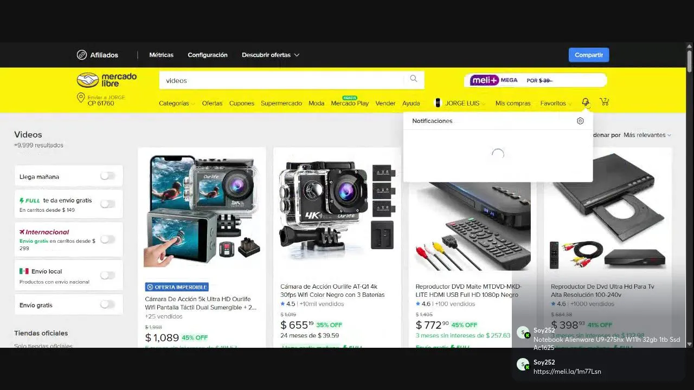Open the Métricas tab
694x390 pixels.
click(x=162, y=55)
